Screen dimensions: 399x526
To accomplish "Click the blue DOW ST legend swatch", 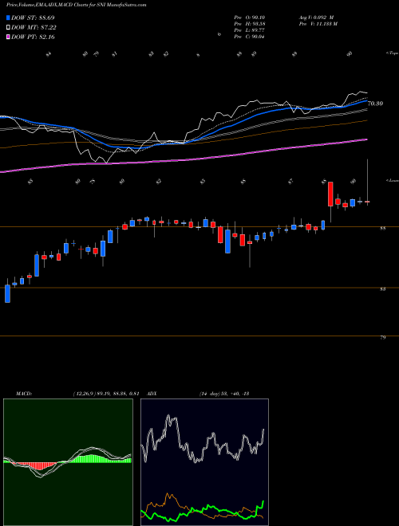I will pyautogui.click(x=9, y=18).
